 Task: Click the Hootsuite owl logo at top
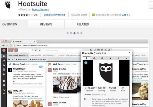(8, 5)
